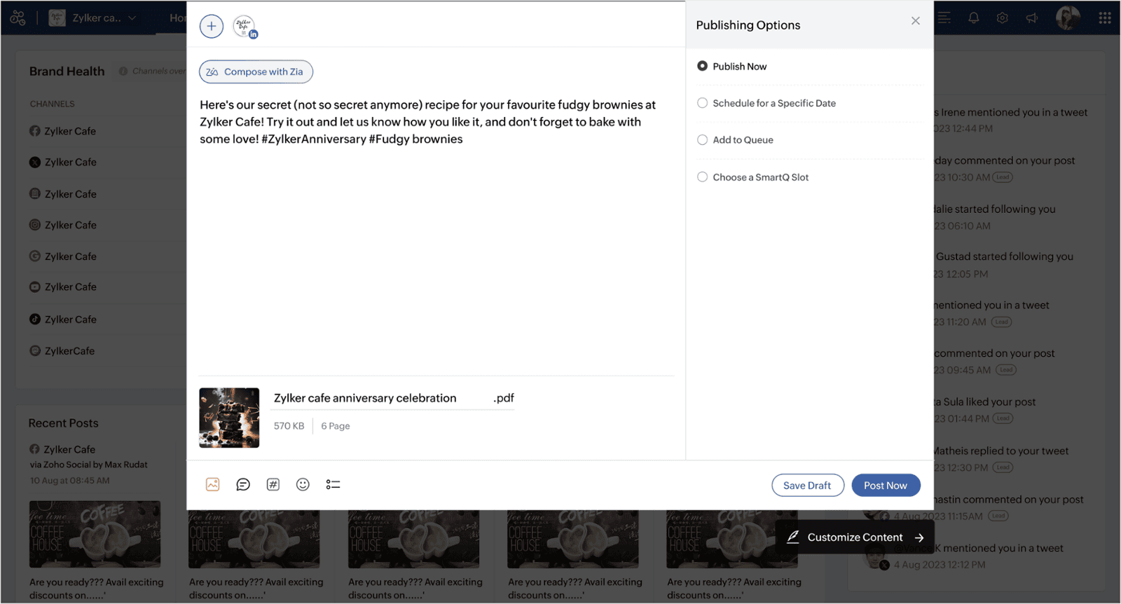The height and width of the screenshot is (604, 1121).
Task: Click 'Gustad started following you' notification
Action: (1005, 256)
